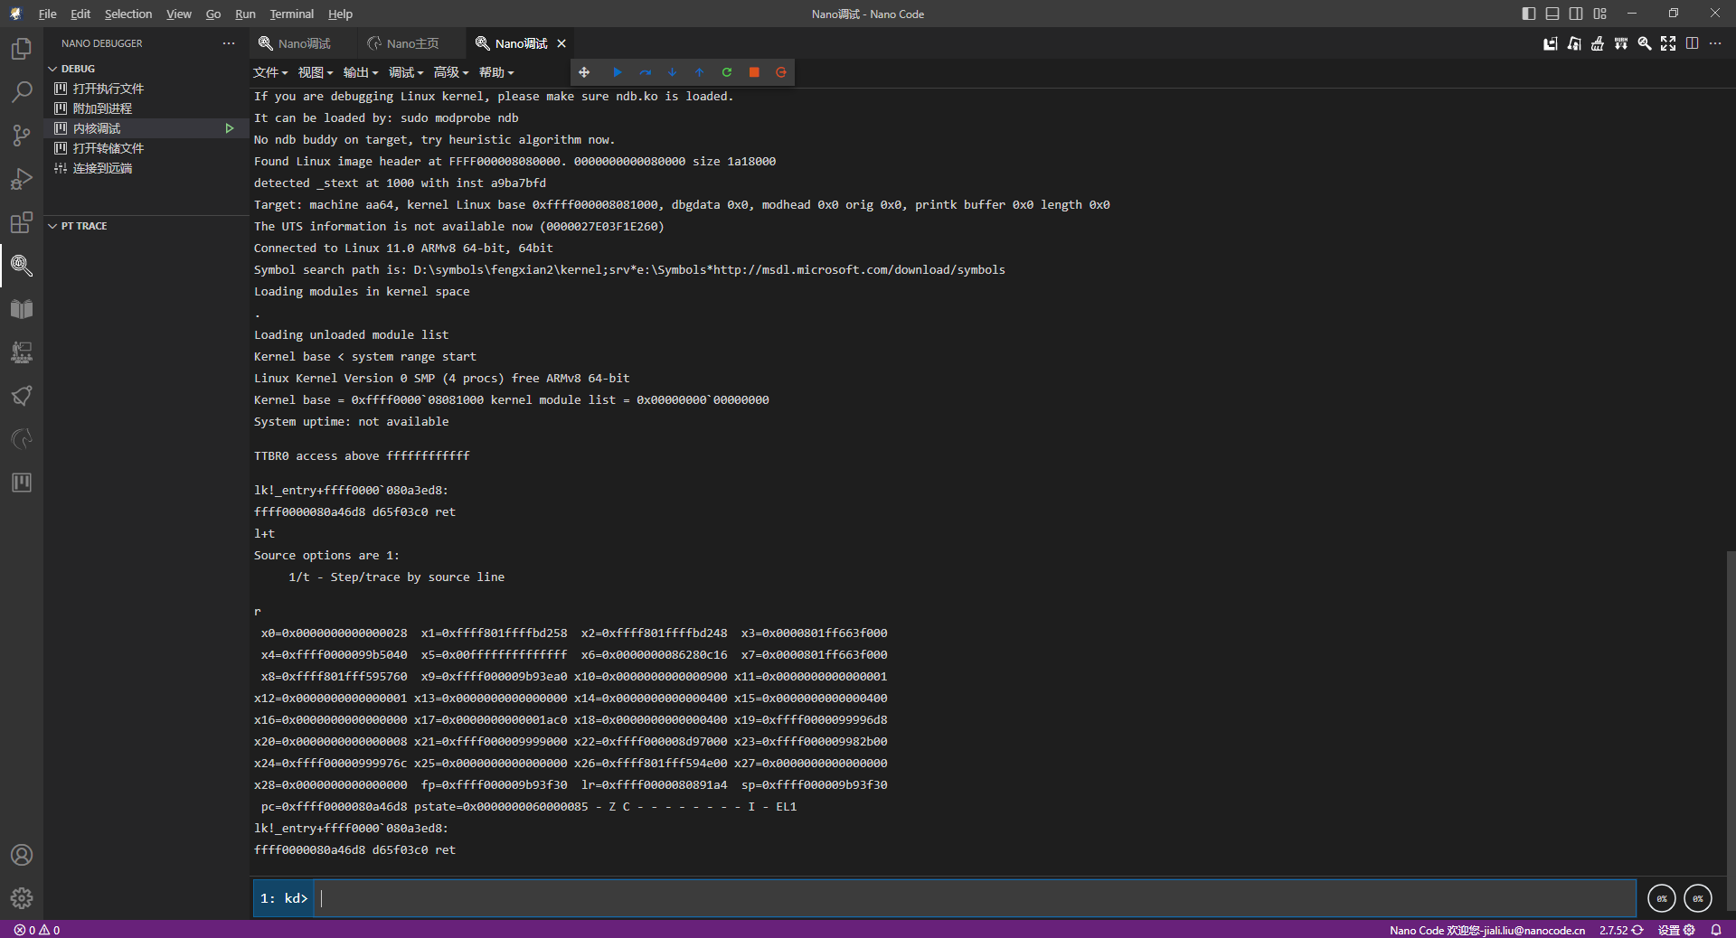Click the kd> command input field
Viewport: 1736px width, 938px height.
coord(975,898)
